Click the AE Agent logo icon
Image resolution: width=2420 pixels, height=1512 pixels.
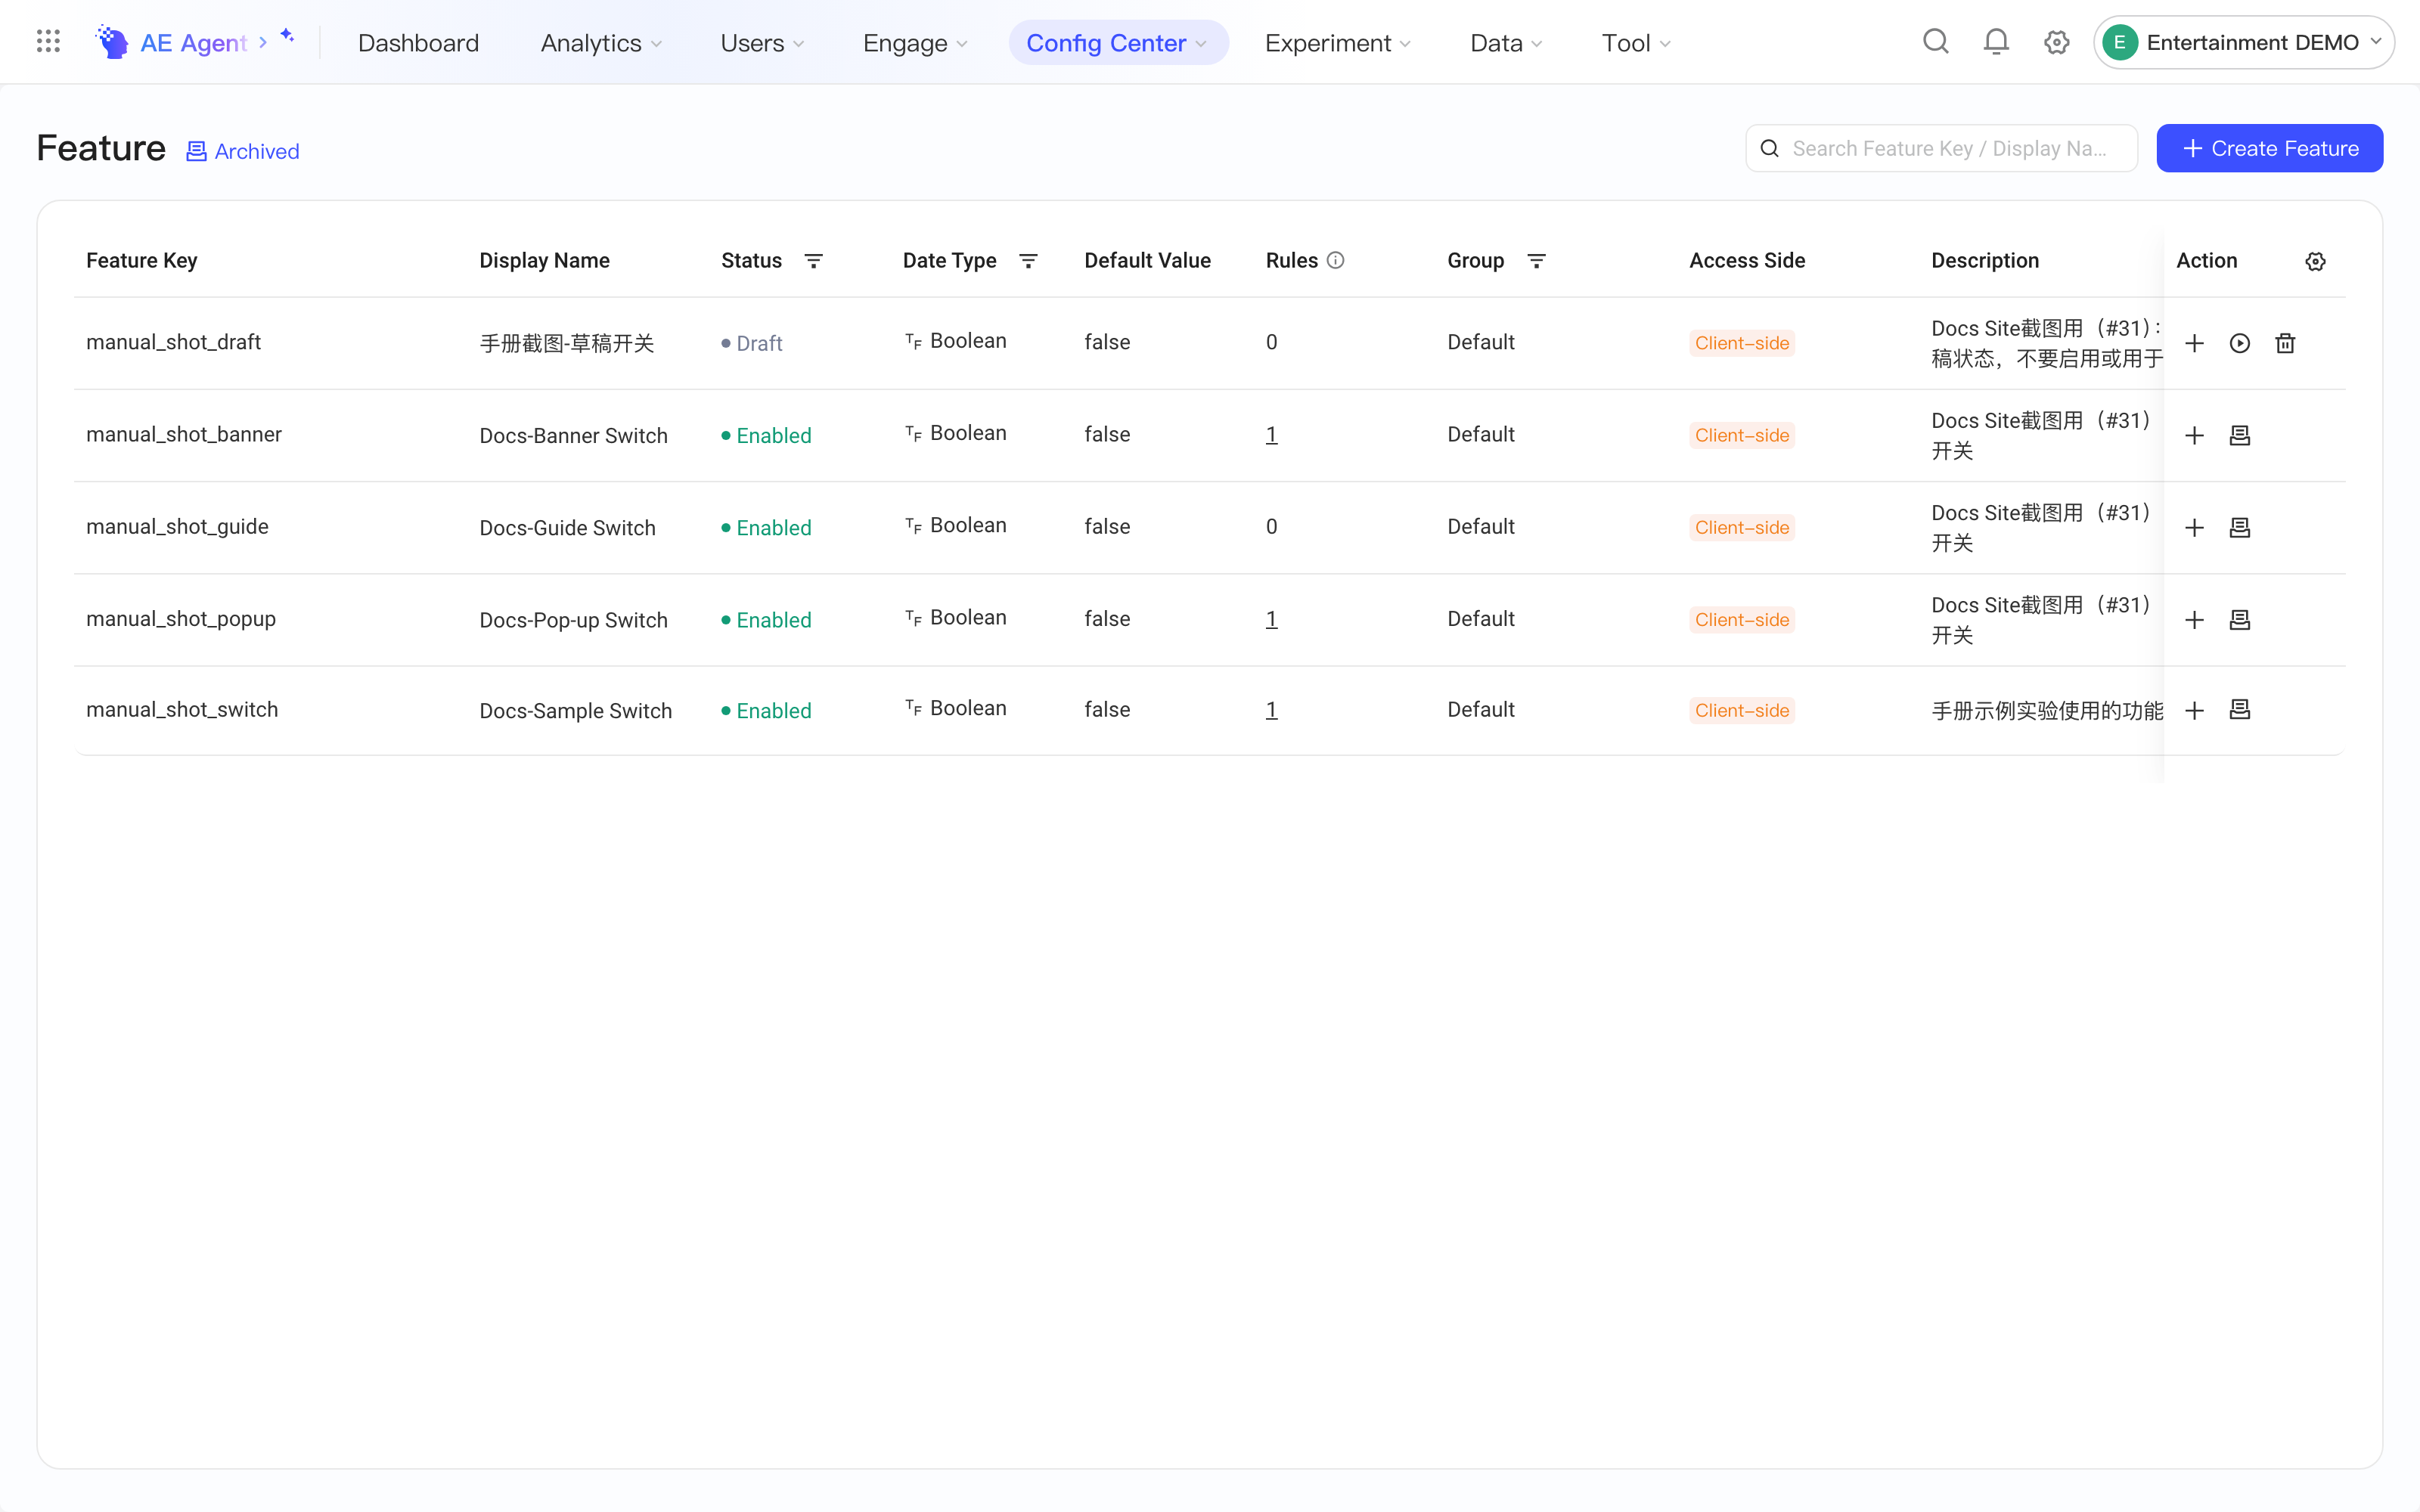(x=111, y=42)
